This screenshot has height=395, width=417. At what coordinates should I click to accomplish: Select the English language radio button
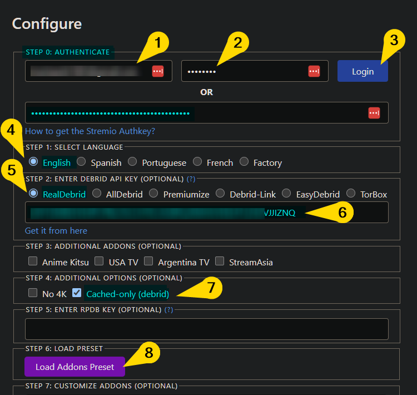point(33,161)
